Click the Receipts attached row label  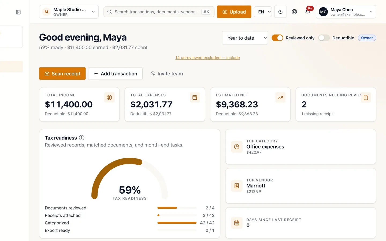point(63,215)
